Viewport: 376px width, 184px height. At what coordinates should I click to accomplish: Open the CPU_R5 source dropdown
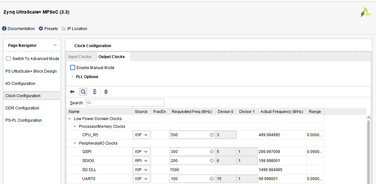(x=141, y=135)
